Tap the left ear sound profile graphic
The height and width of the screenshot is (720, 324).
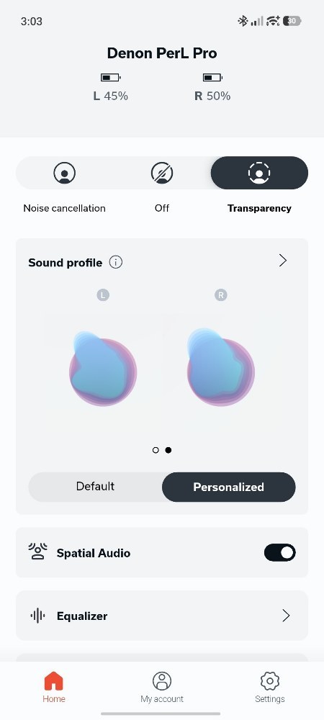(x=103, y=369)
